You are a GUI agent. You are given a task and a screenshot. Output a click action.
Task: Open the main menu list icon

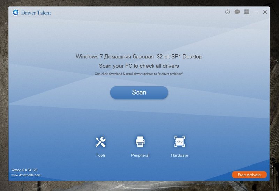pos(247,12)
